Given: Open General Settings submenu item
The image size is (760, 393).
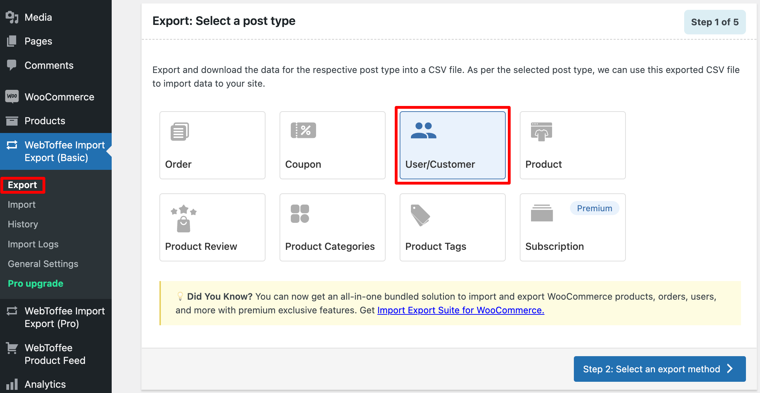Looking at the screenshot, I should [43, 264].
